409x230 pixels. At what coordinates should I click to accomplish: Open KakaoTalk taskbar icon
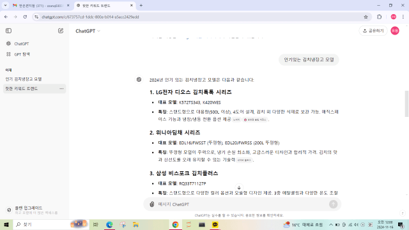(215, 224)
